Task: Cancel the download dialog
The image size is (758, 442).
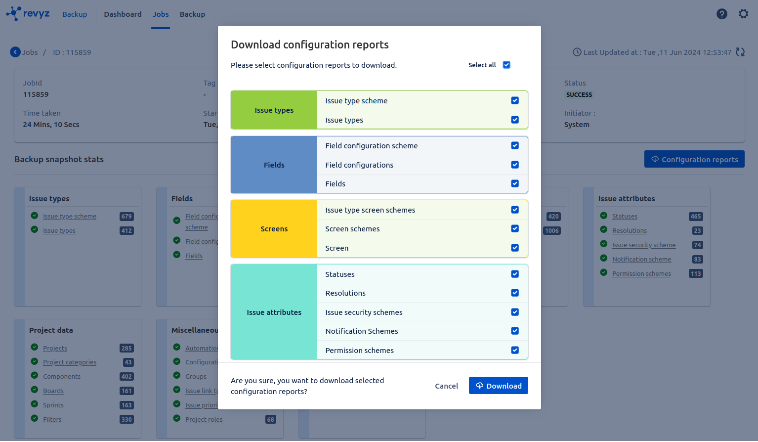Action: [446, 386]
